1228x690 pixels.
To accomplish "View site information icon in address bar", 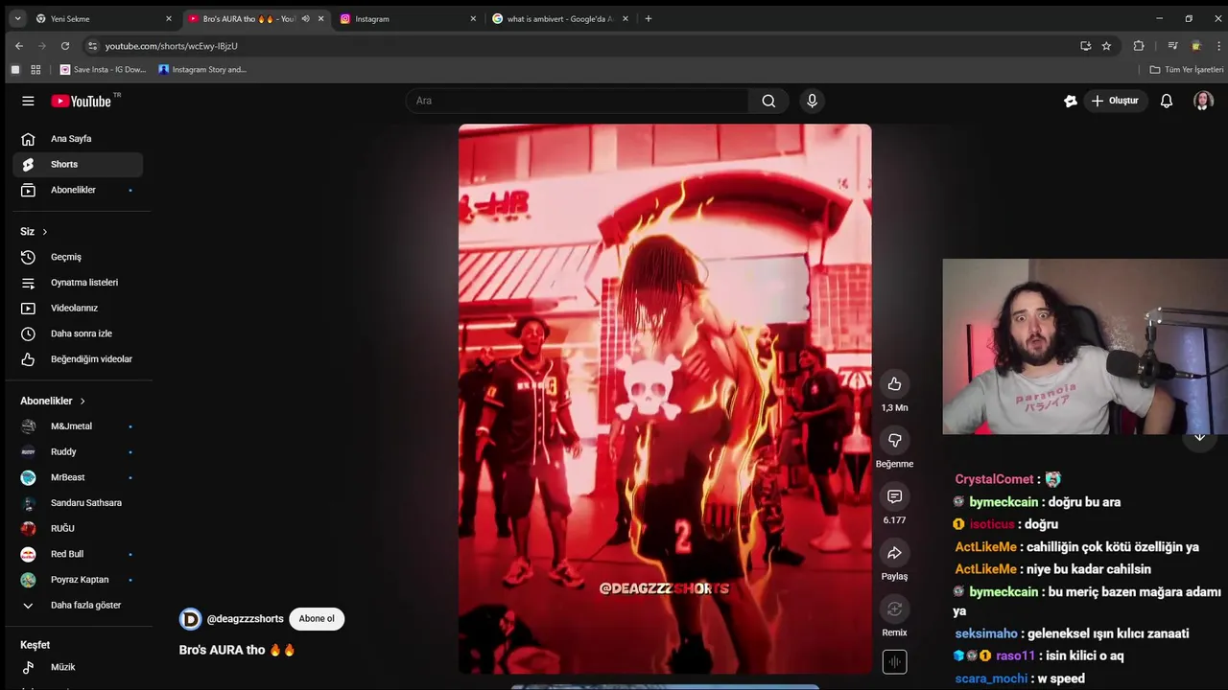I will (x=92, y=45).
